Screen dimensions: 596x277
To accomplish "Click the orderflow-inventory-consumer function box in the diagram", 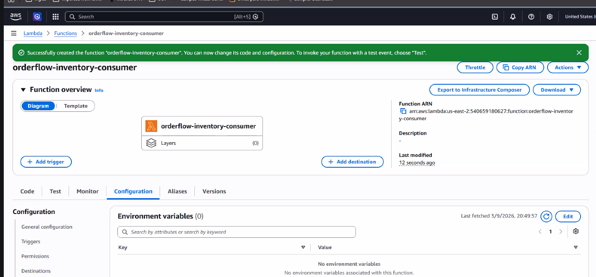I will (202, 126).
